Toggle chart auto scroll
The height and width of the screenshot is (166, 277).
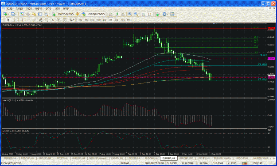144,14
